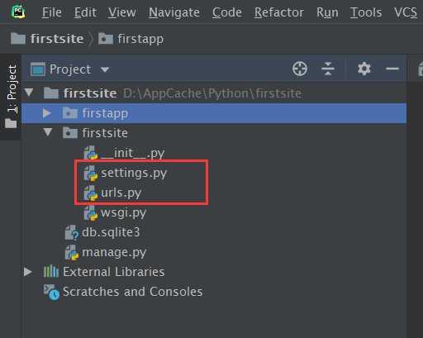The height and width of the screenshot is (338, 423).
Task: Expand External Libraries node arrow
Action: [x=28, y=272]
